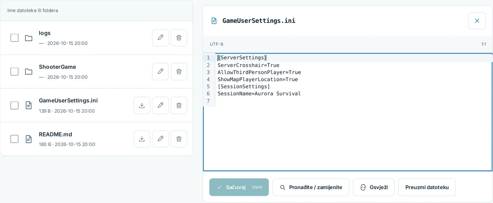Delete GameUserSettings.ini with trash icon

point(179,105)
